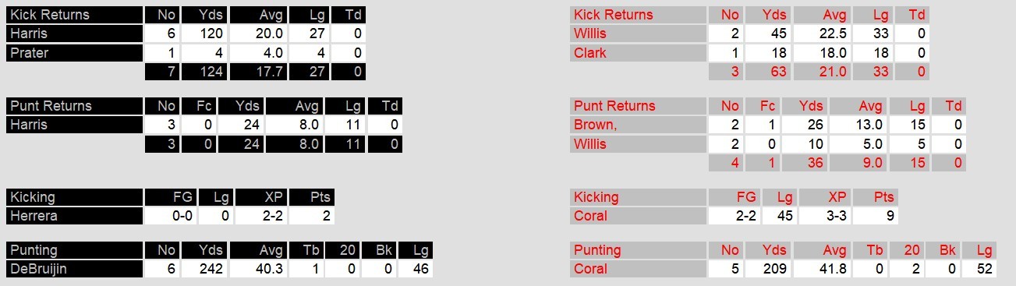Click the black Kick Returns header on left

coord(74,15)
